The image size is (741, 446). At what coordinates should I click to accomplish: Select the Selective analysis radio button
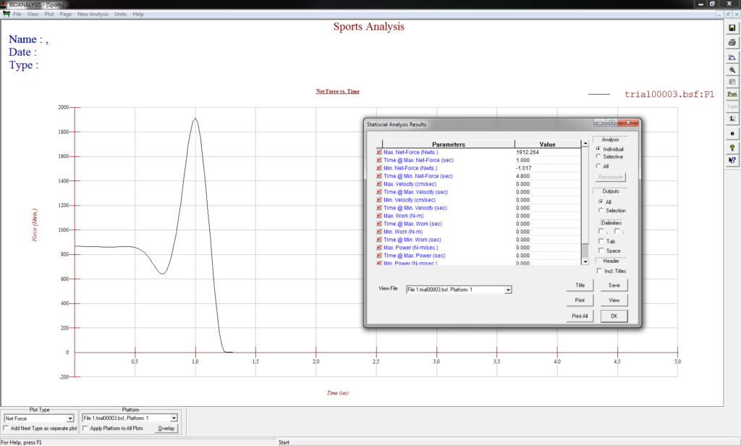pyautogui.click(x=598, y=157)
